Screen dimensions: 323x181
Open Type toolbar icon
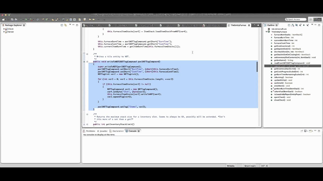(x=53, y=20)
